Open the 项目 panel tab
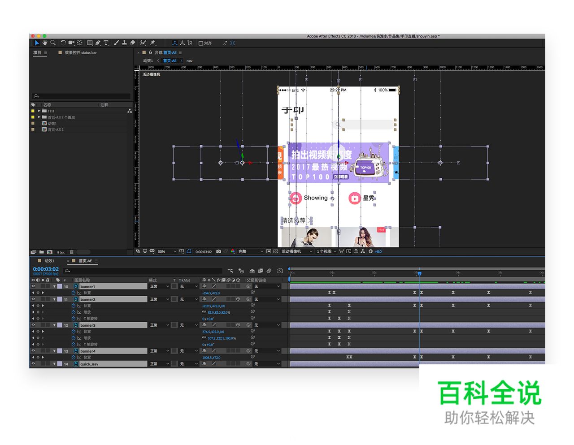The height and width of the screenshot is (445, 574). coord(37,52)
